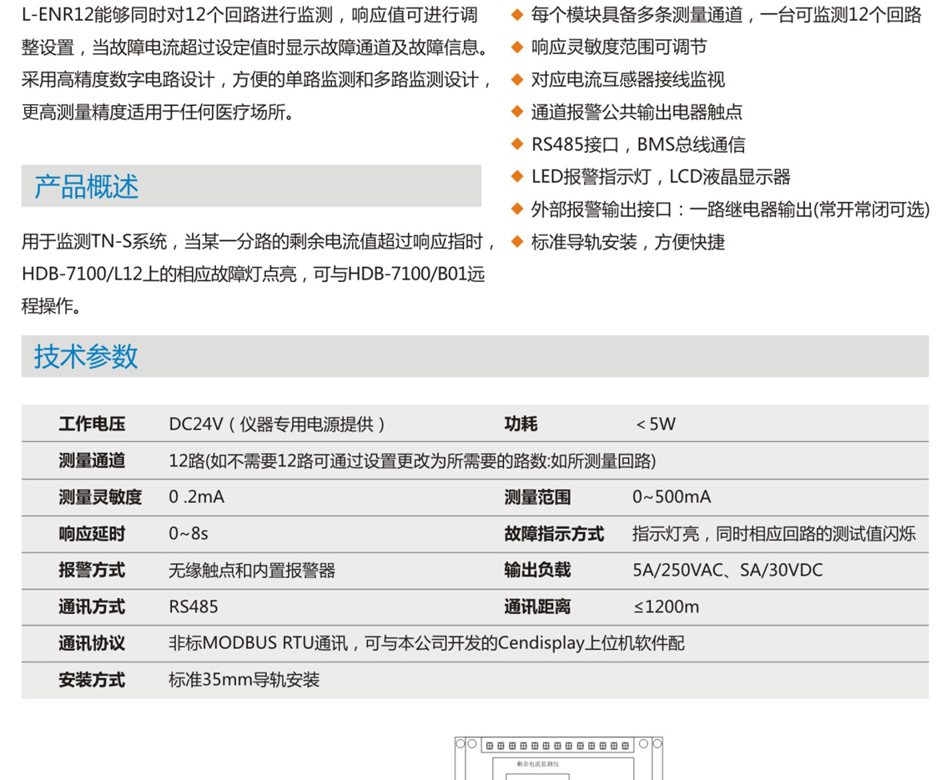Open the device wiring diagram at the bottom

(558, 757)
